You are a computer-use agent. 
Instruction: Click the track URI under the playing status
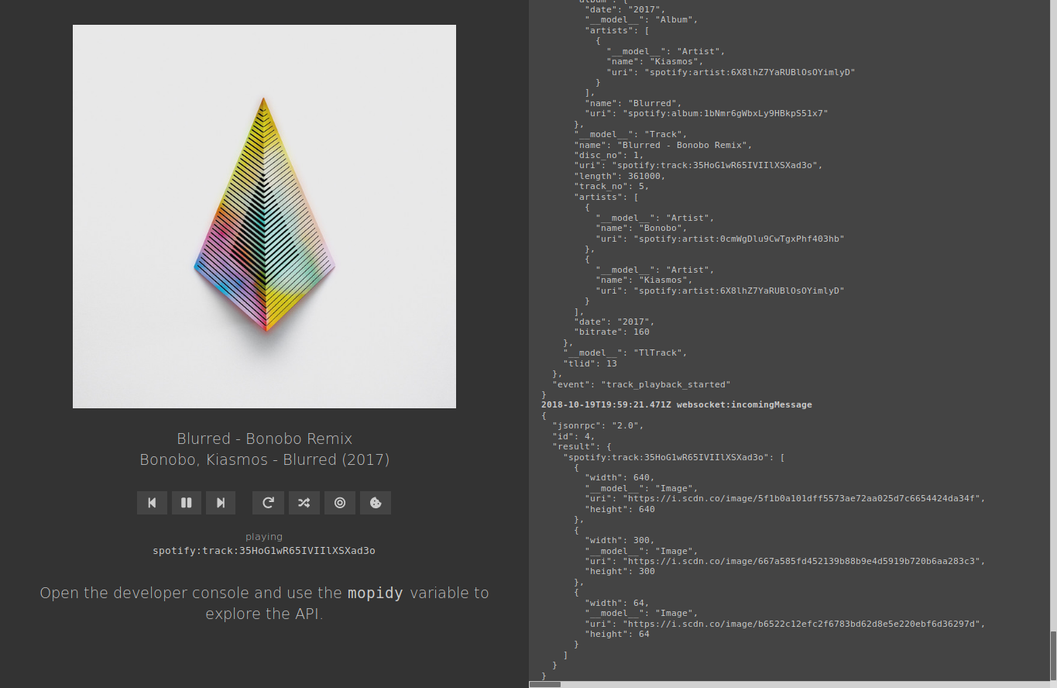(x=264, y=551)
